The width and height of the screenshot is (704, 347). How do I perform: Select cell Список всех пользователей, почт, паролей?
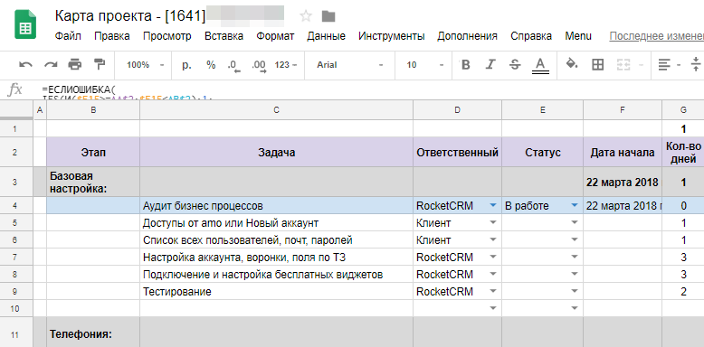click(276, 239)
